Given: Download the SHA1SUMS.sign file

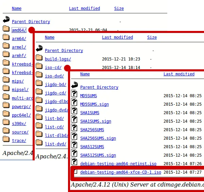Looking at the screenshot, I should (96, 121).
